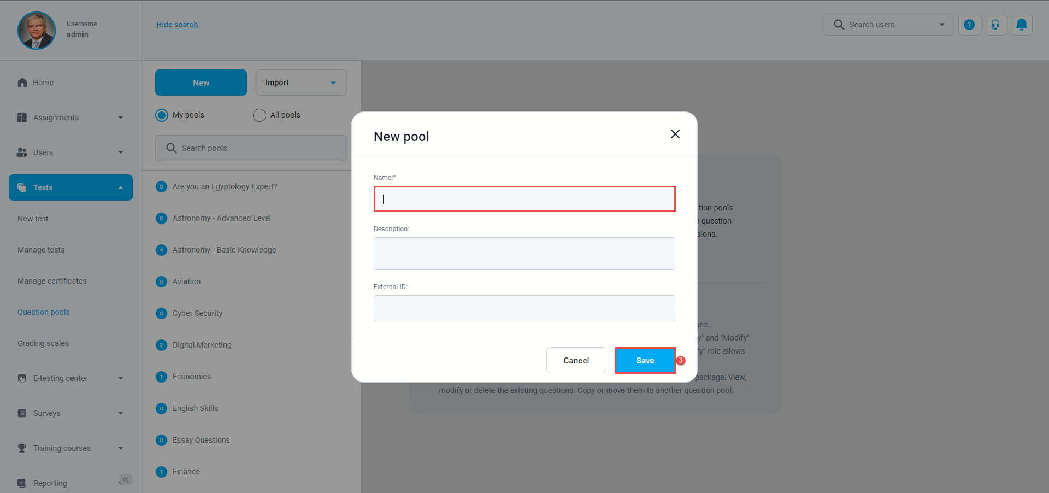Select the All pools radio button

(260, 115)
